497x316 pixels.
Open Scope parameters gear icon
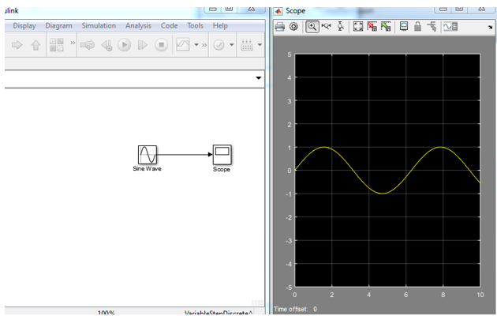(293, 27)
